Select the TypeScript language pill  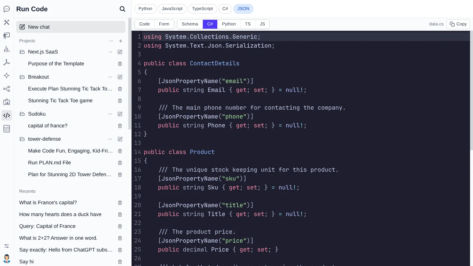point(203,9)
